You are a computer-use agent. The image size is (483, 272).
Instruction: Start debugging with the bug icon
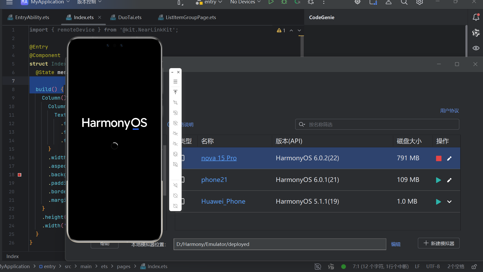tap(284, 2)
